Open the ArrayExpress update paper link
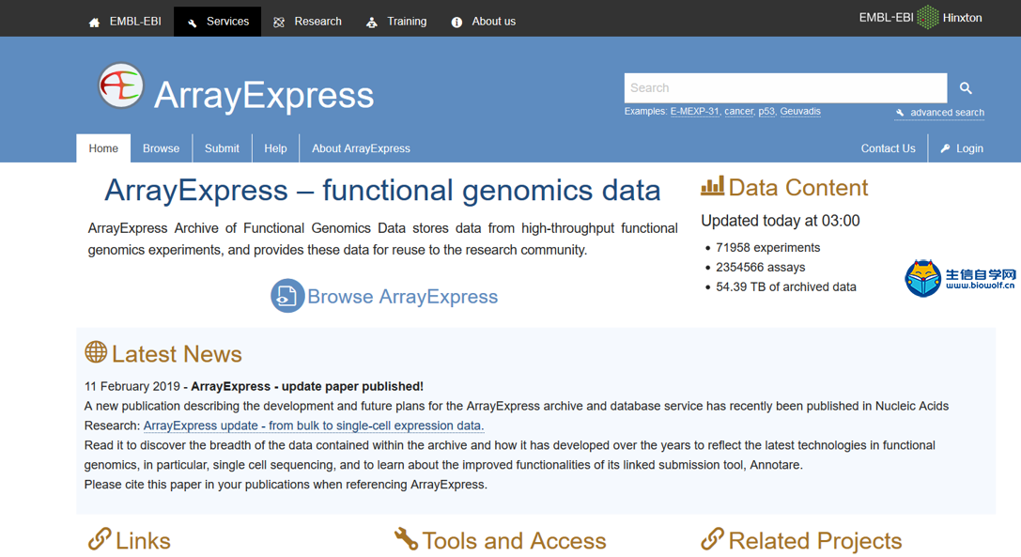The height and width of the screenshot is (557, 1021). pos(313,425)
